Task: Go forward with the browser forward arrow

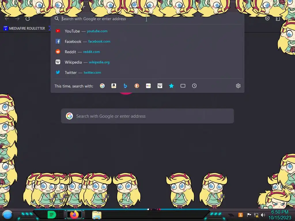Action: click(17, 19)
